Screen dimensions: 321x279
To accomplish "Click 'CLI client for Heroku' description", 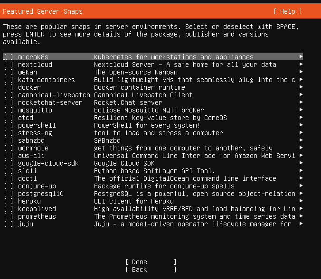I will pos(134,201).
